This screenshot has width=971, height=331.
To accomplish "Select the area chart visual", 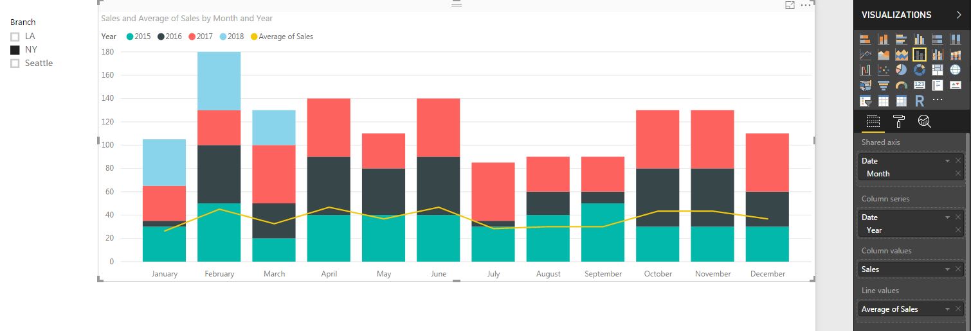I will click(884, 55).
